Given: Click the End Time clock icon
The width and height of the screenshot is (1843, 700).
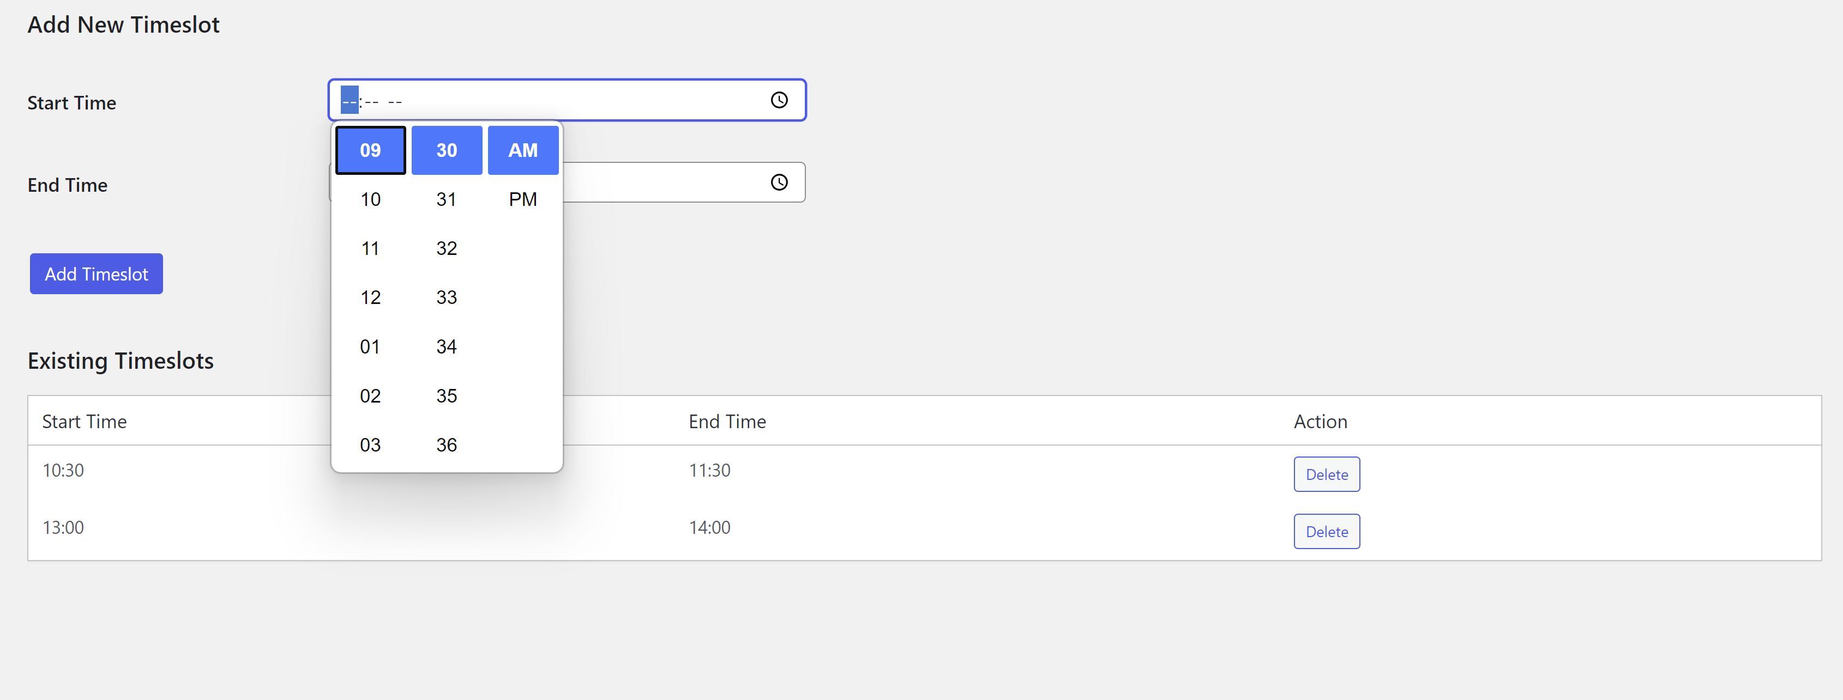Looking at the screenshot, I should [x=779, y=182].
